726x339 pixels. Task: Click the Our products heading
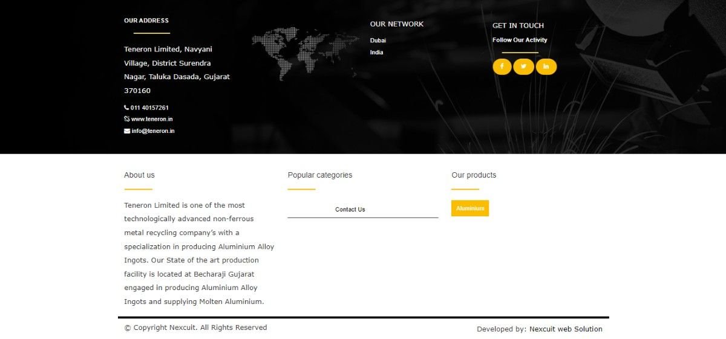pos(474,175)
